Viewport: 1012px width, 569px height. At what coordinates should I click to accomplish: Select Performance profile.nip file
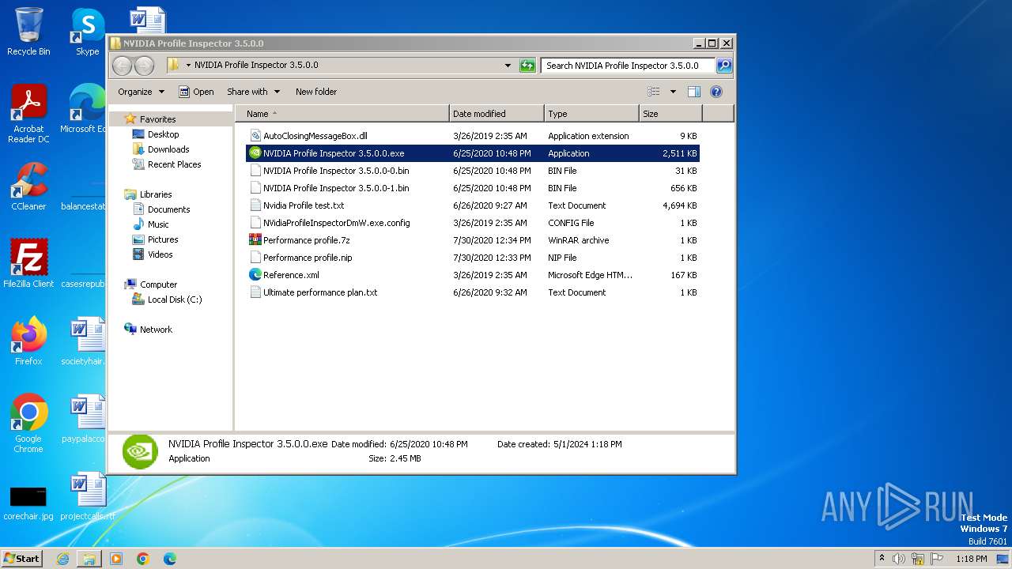point(473,258)
